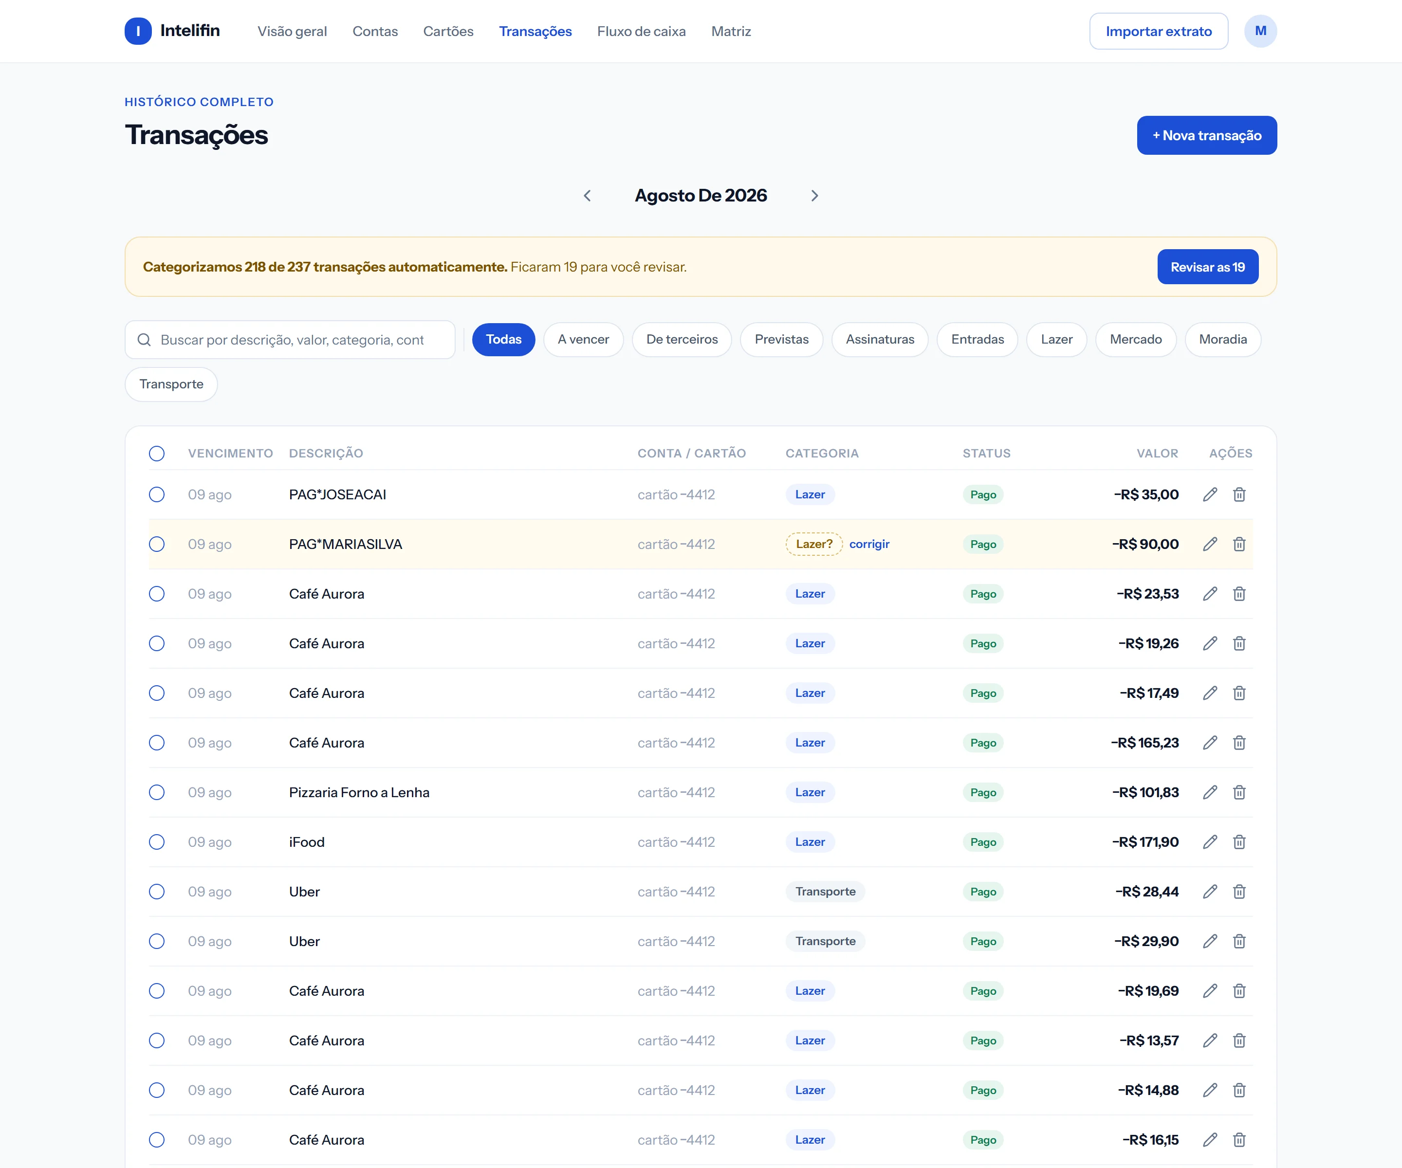Click the Buscar por descrição search field
The image size is (1402, 1168).
coord(291,340)
